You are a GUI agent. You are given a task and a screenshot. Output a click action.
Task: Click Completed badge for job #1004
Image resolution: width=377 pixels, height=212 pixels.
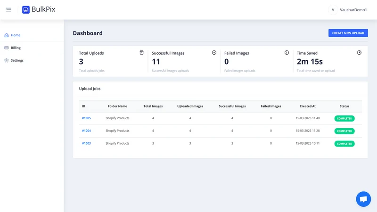(344, 131)
